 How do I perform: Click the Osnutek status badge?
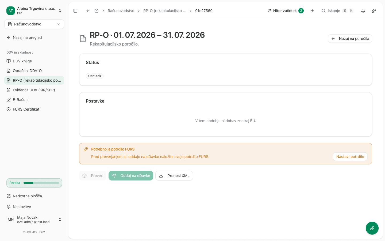tap(95, 76)
